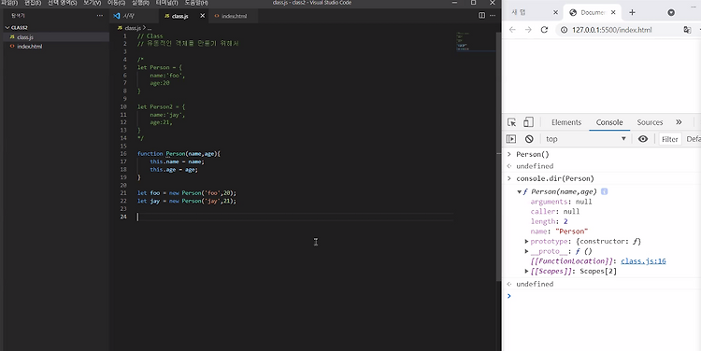Expand the prototype property
701x351 pixels.
pos(526,242)
